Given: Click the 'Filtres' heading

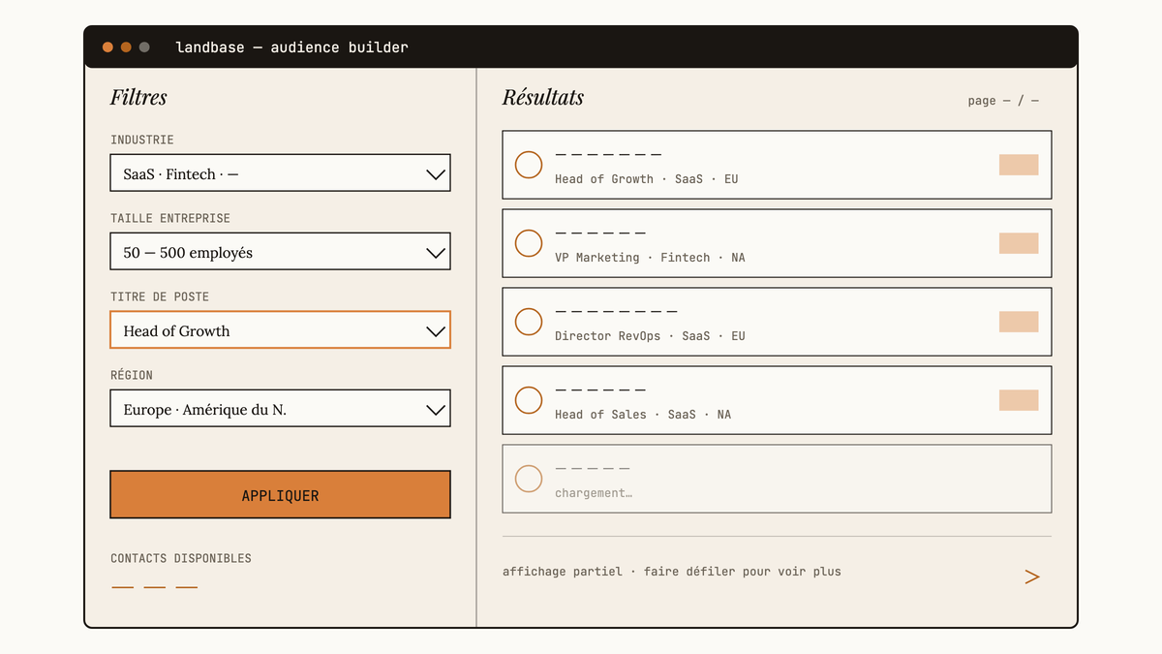Looking at the screenshot, I should [138, 98].
